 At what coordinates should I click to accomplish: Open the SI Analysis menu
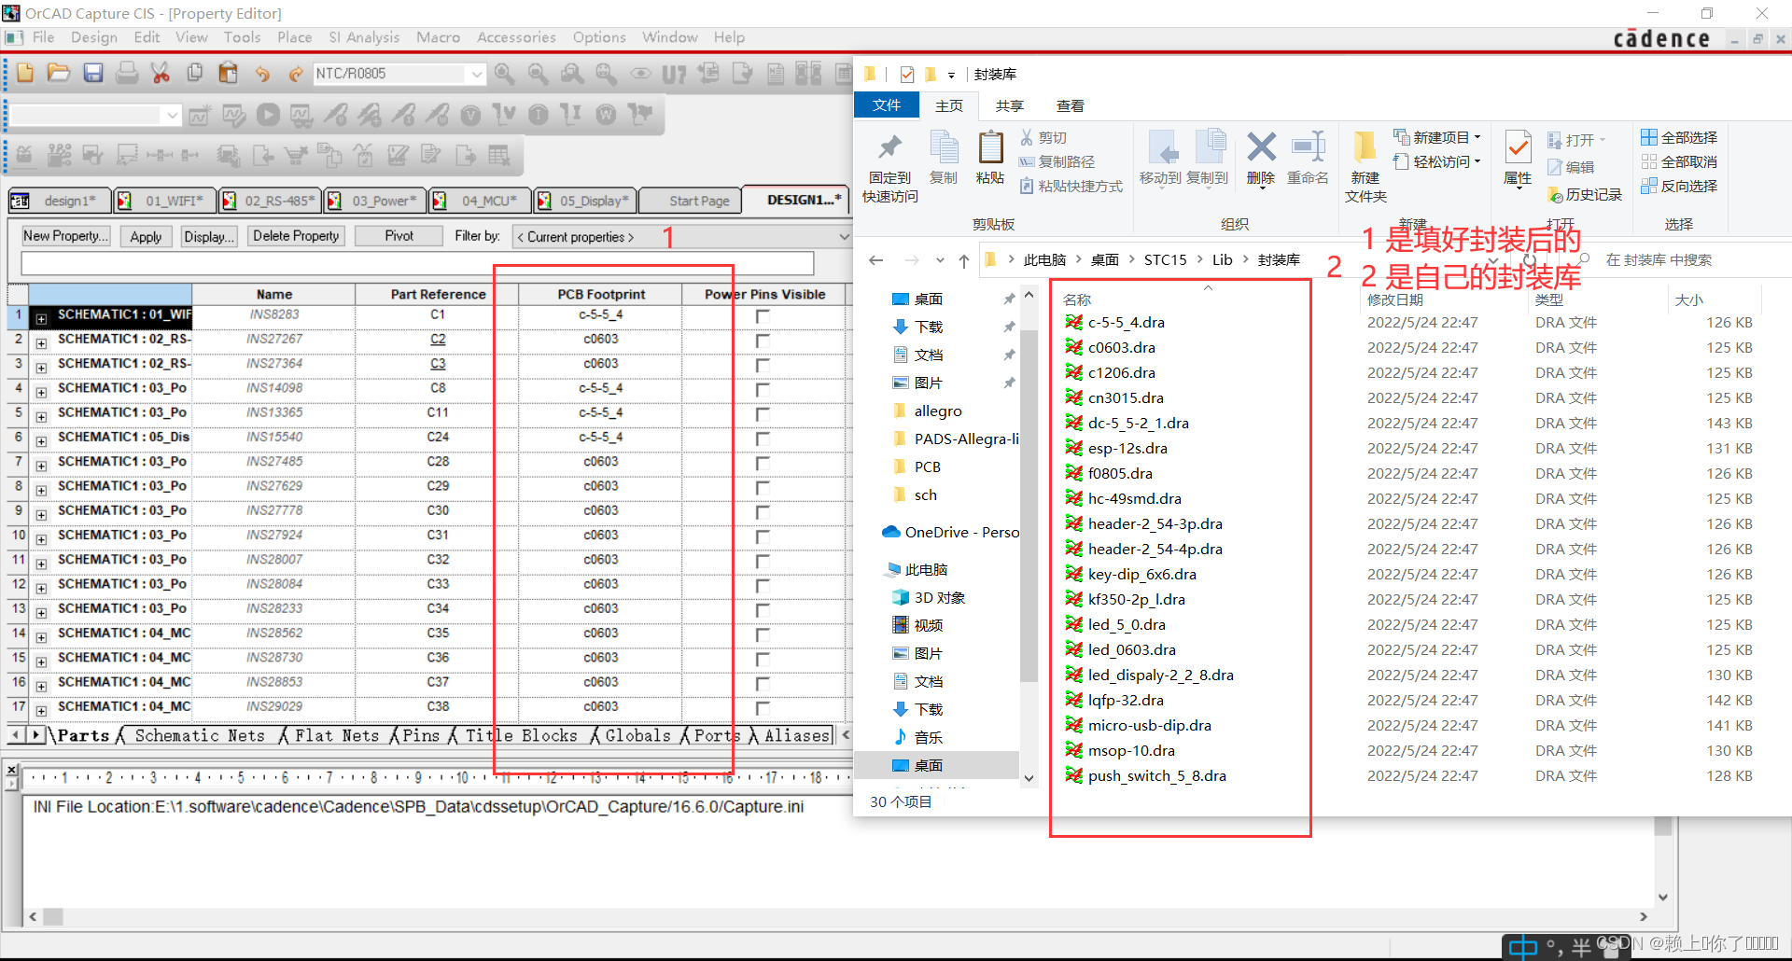(364, 37)
